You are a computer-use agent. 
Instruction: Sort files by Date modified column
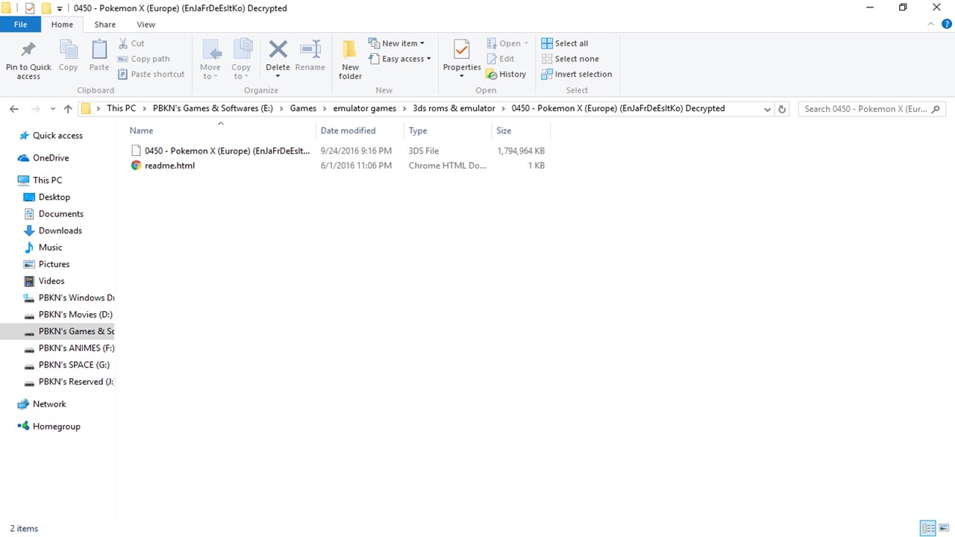coord(348,131)
